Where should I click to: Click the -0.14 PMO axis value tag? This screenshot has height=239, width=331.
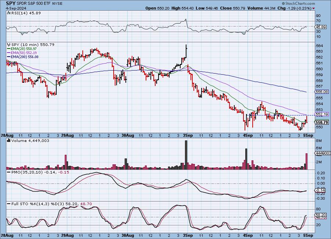tap(321, 190)
